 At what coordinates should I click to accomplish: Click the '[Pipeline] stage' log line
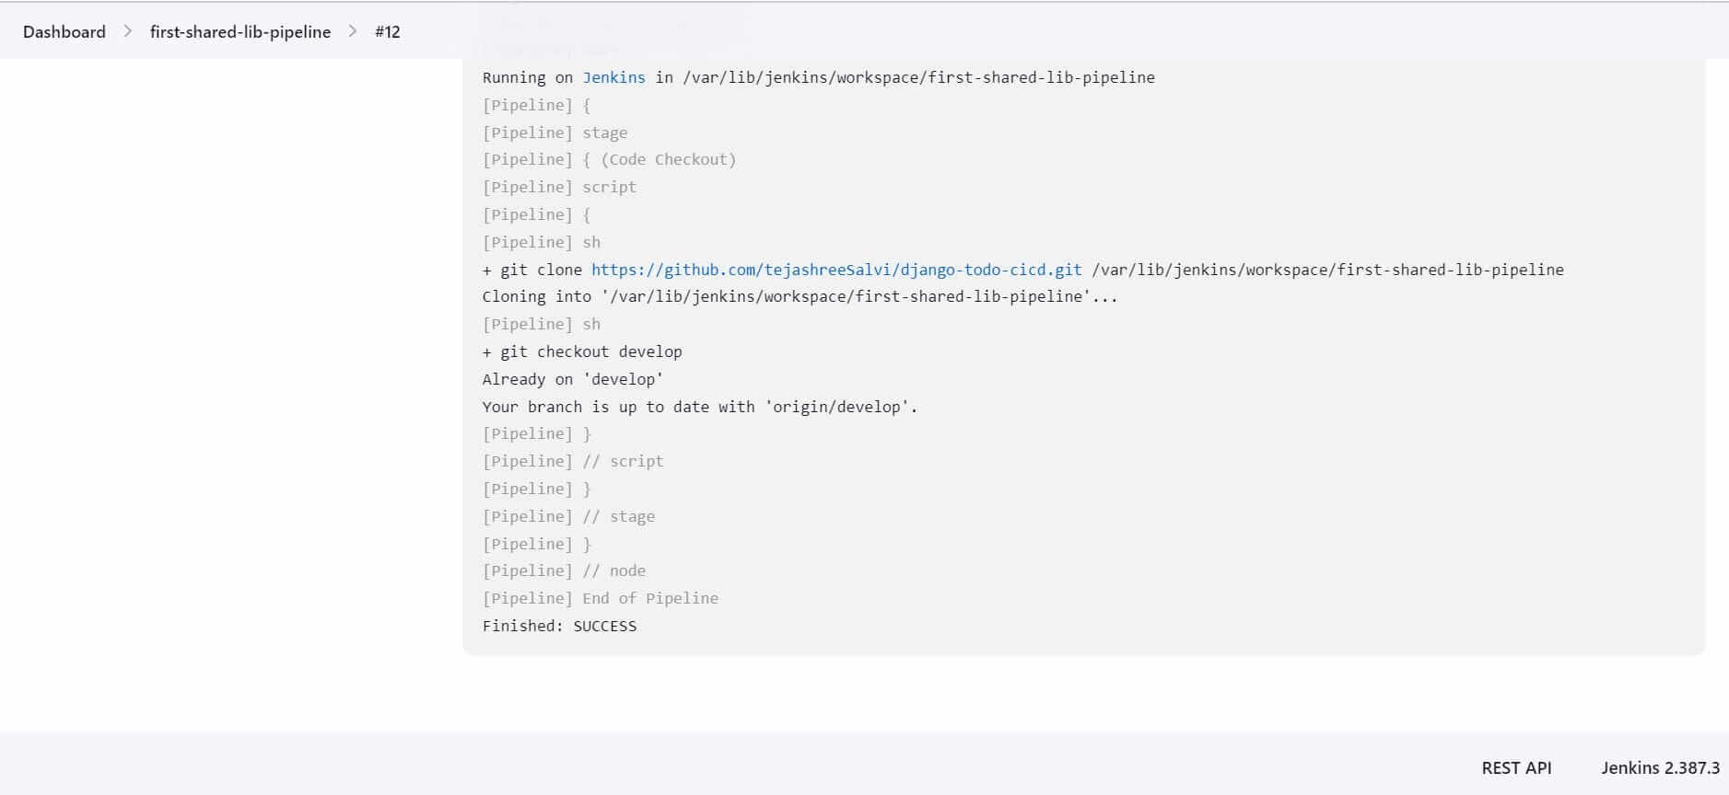click(x=555, y=132)
